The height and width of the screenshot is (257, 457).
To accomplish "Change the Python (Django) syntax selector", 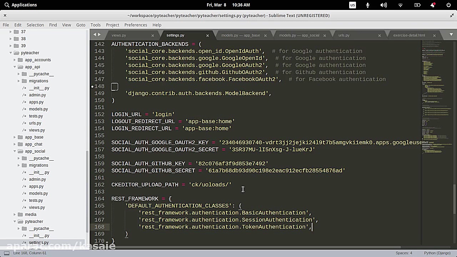I will (437, 253).
